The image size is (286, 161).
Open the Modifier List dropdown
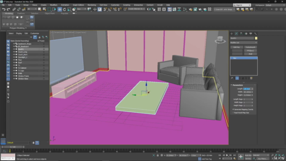pos(244,42)
